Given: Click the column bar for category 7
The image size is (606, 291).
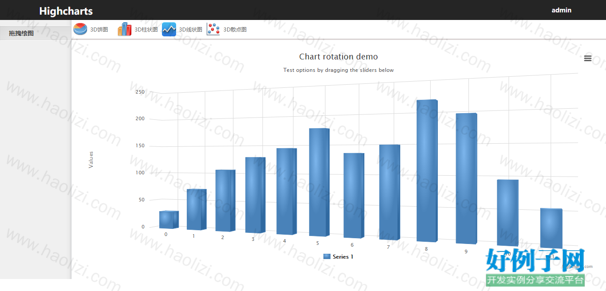Looking at the screenshot, I should tap(390, 193).
